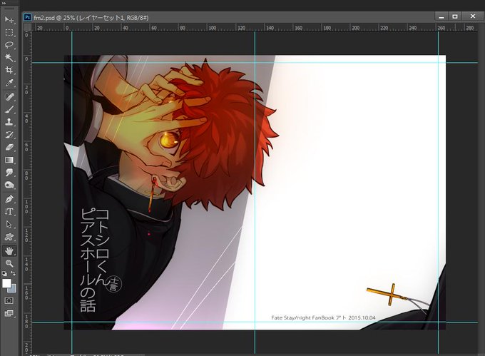Select the Eyedropper tool
Viewport: 485px width, 356px height.
9,83
